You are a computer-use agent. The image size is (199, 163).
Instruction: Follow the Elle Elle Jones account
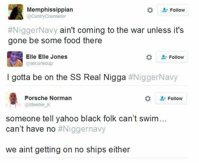172,57
